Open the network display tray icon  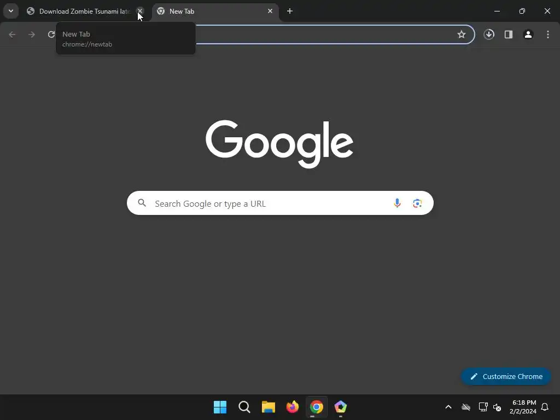483,407
